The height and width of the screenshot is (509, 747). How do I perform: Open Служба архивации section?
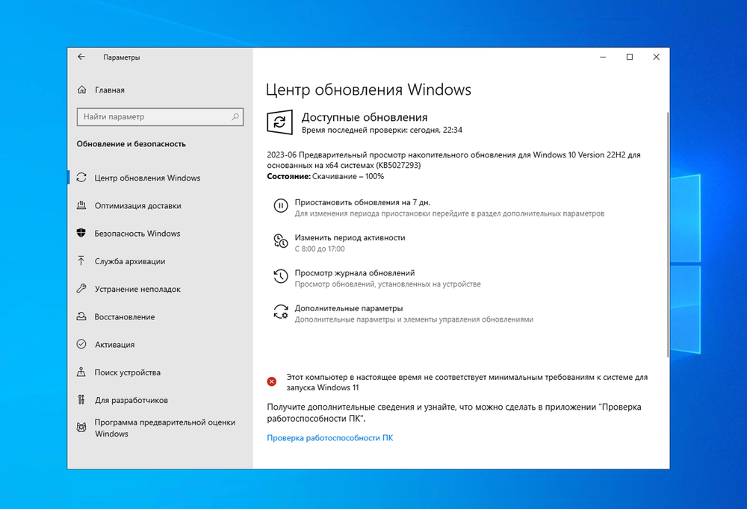point(129,261)
